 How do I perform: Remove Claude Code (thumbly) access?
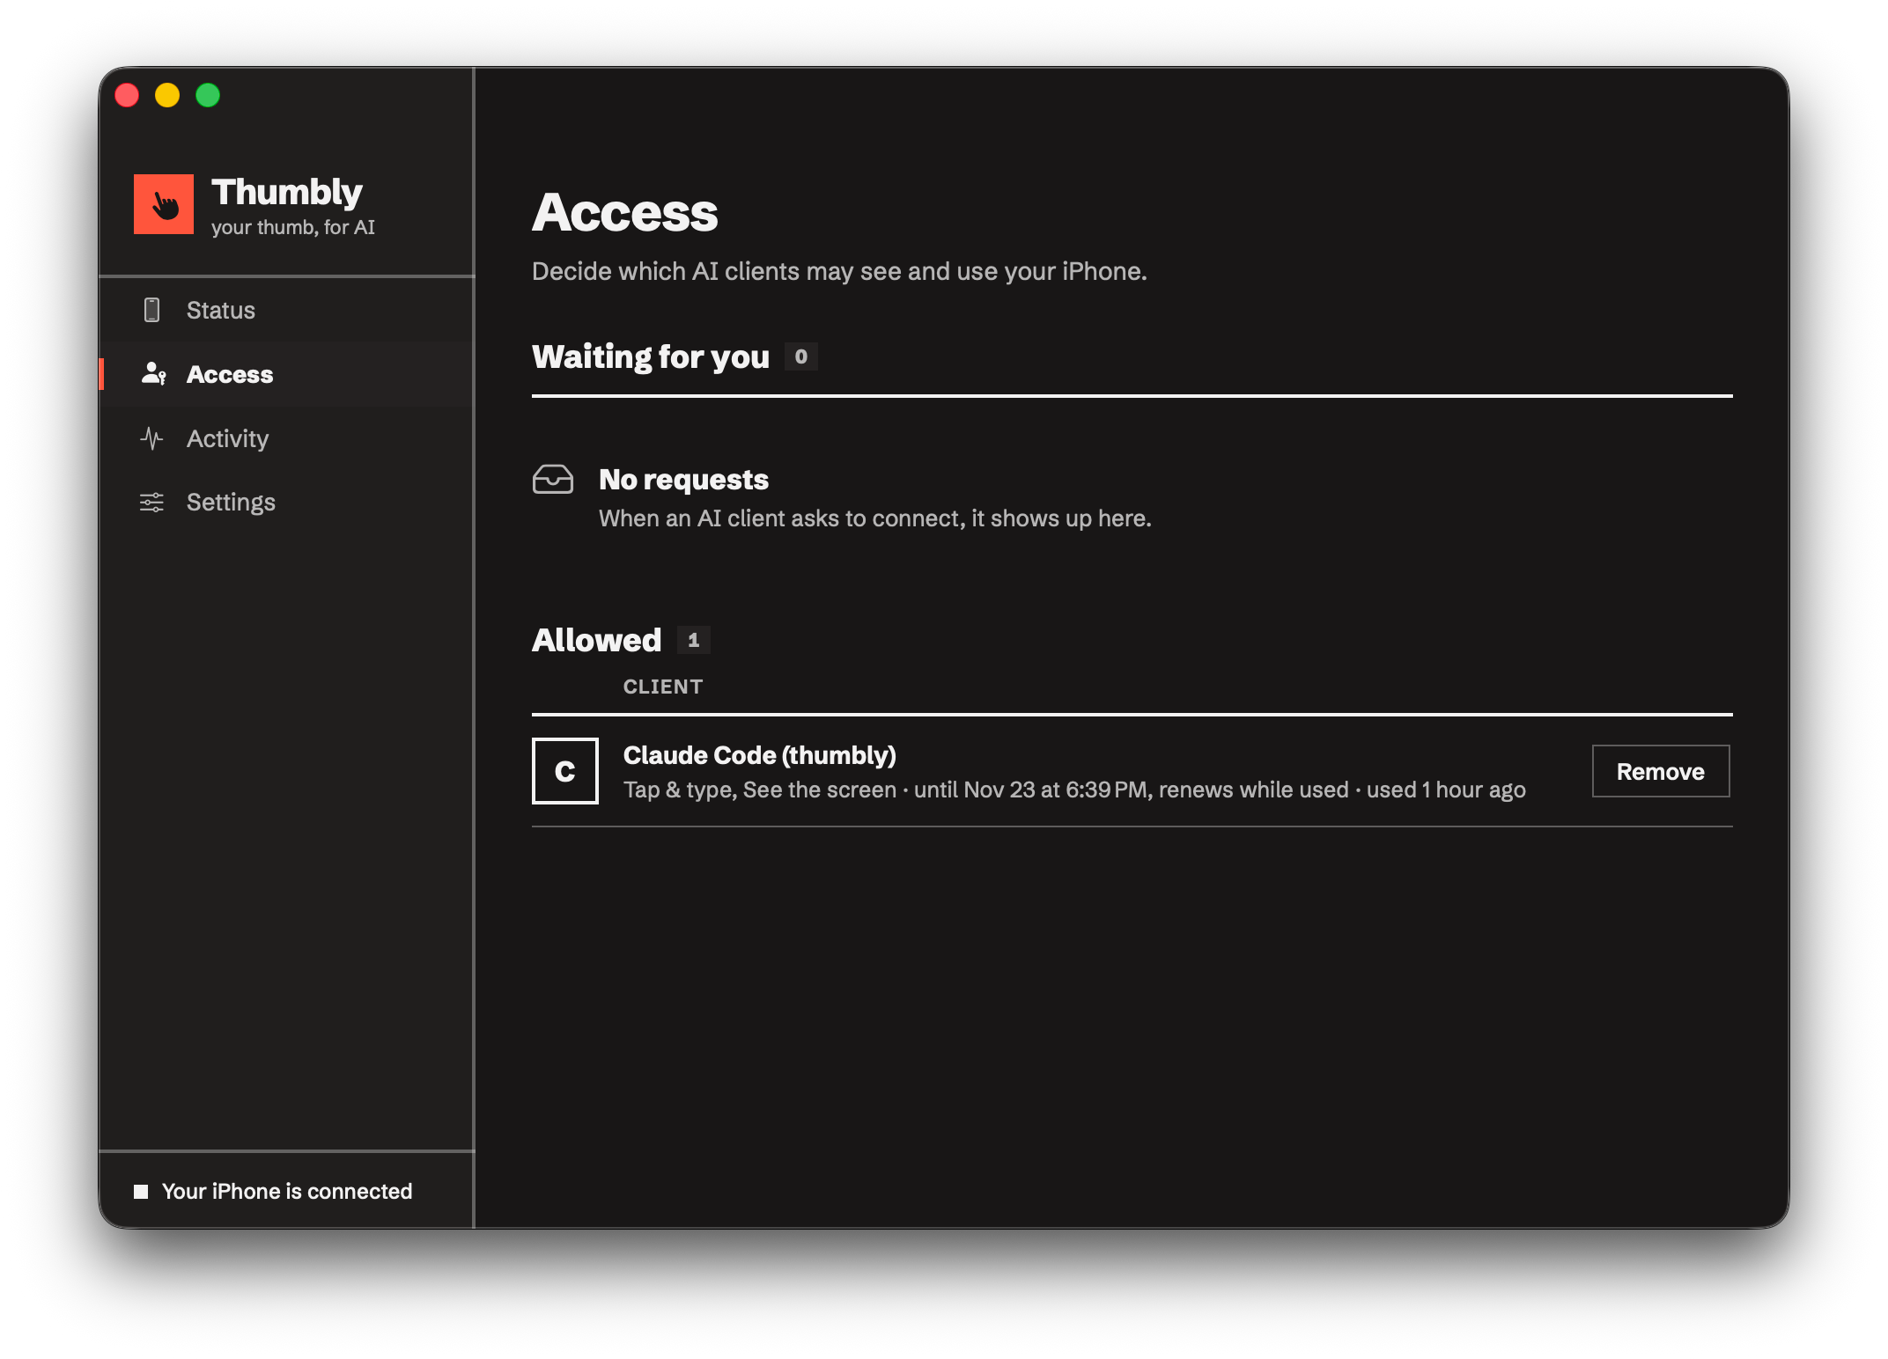coord(1661,771)
